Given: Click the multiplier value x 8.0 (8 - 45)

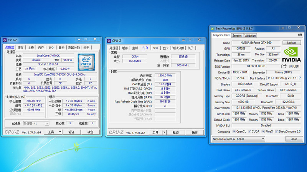Looking at the screenshot, I should pyautogui.click(x=33, y=105).
